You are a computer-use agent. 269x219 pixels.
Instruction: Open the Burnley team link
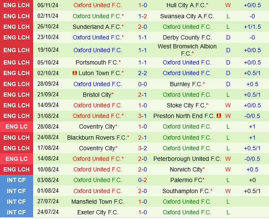(x=186, y=84)
